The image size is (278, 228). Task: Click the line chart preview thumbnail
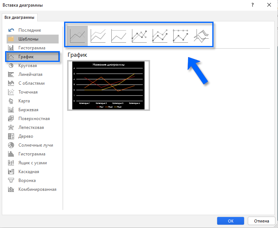108,85
